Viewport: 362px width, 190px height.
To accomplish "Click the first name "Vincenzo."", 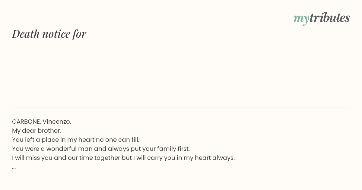I will 57,122.
